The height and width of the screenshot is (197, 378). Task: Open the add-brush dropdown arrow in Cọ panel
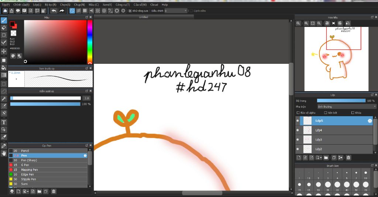pos(28,192)
